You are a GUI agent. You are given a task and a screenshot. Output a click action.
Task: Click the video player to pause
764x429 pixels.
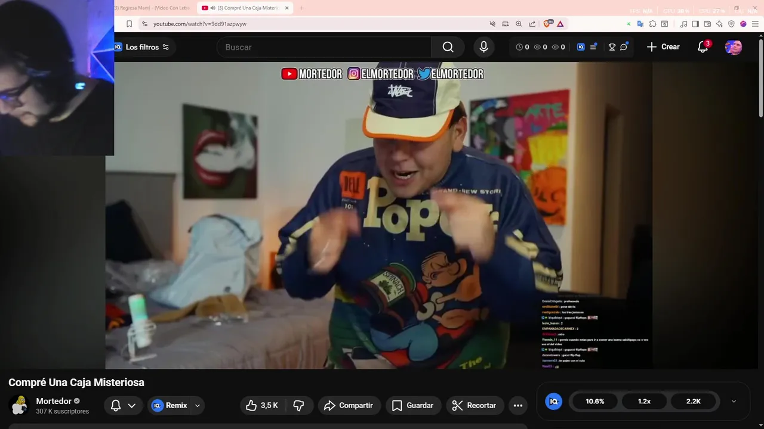coord(378,215)
